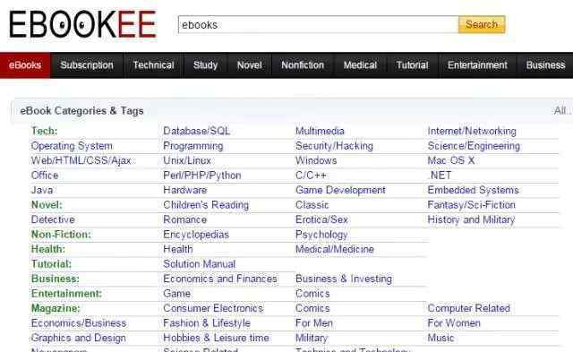The height and width of the screenshot is (352, 573).
Task: Open Perl/PHP/Python category
Action: [202, 176]
